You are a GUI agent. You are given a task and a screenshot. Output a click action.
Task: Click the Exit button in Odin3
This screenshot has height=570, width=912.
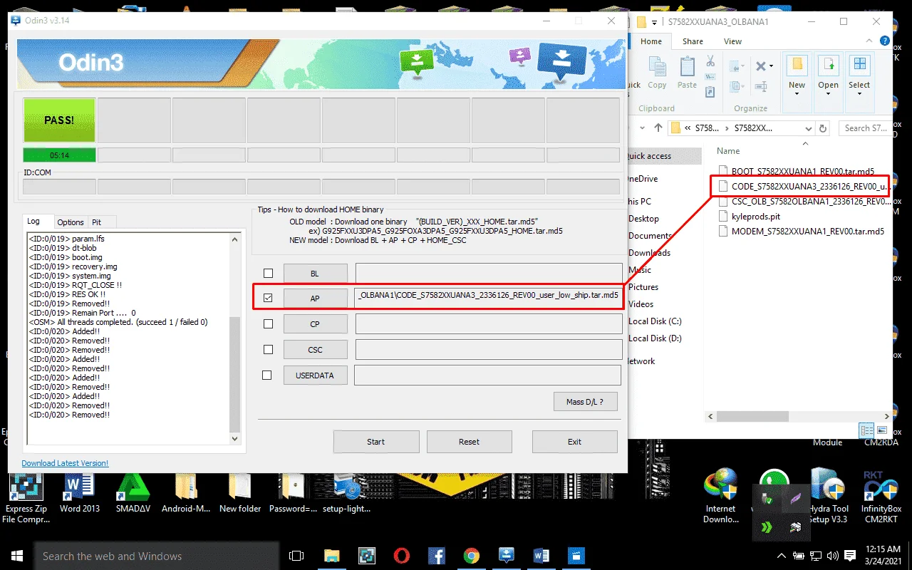click(574, 442)
